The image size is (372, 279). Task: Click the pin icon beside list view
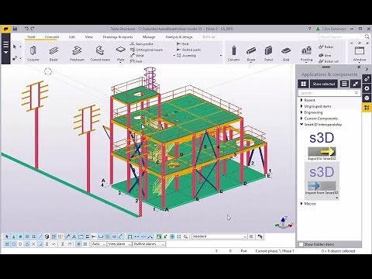[355, 84]
